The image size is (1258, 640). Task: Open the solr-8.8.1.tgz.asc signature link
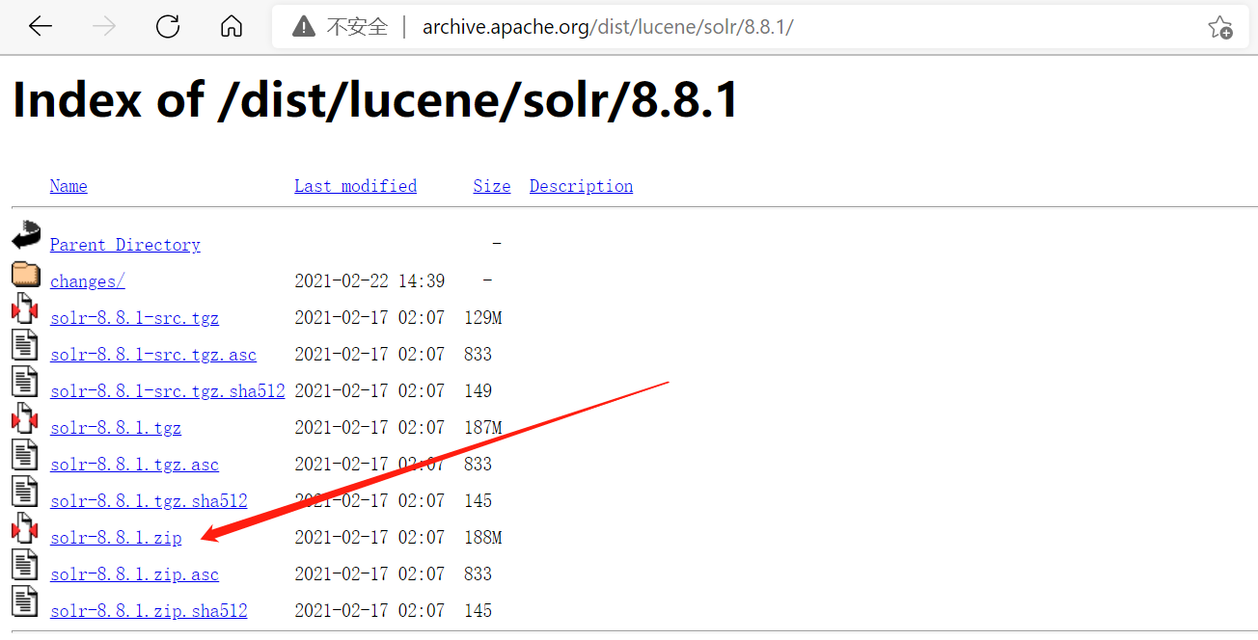pos(135,465)
